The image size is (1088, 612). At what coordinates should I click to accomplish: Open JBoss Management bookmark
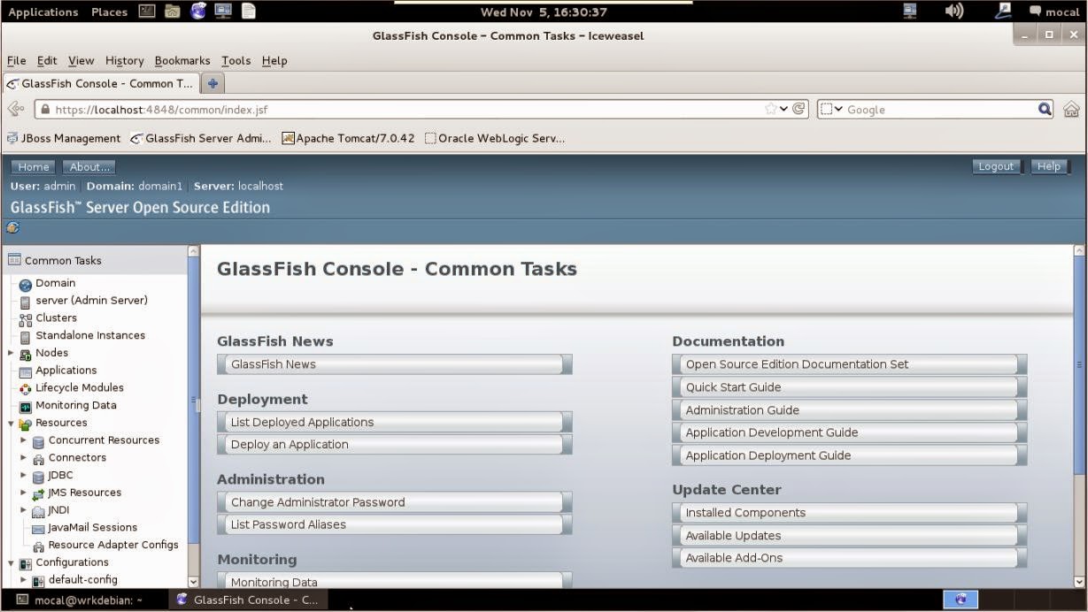63,138
